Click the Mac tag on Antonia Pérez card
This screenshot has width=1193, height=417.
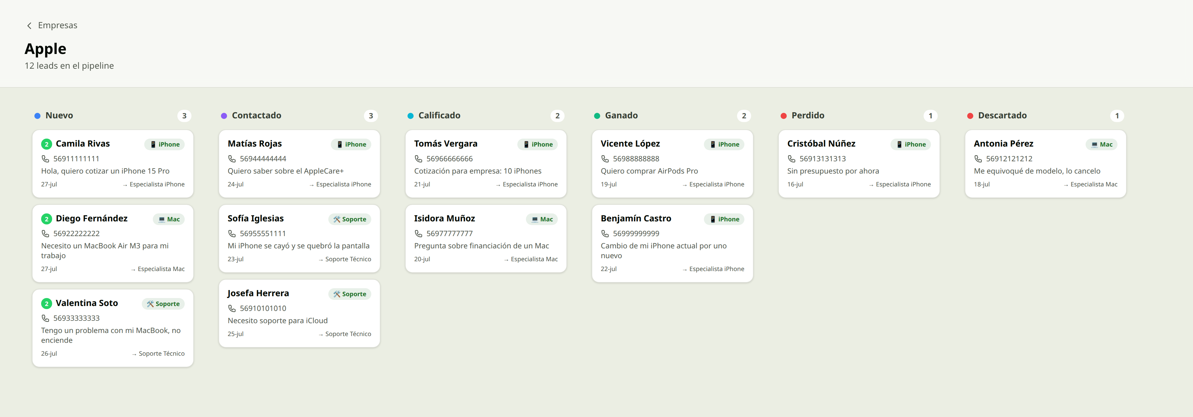point(1101,144)
